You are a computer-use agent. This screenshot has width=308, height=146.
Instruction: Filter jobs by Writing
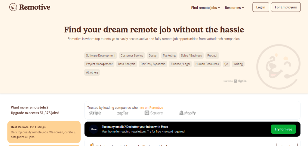click(238, 64)
